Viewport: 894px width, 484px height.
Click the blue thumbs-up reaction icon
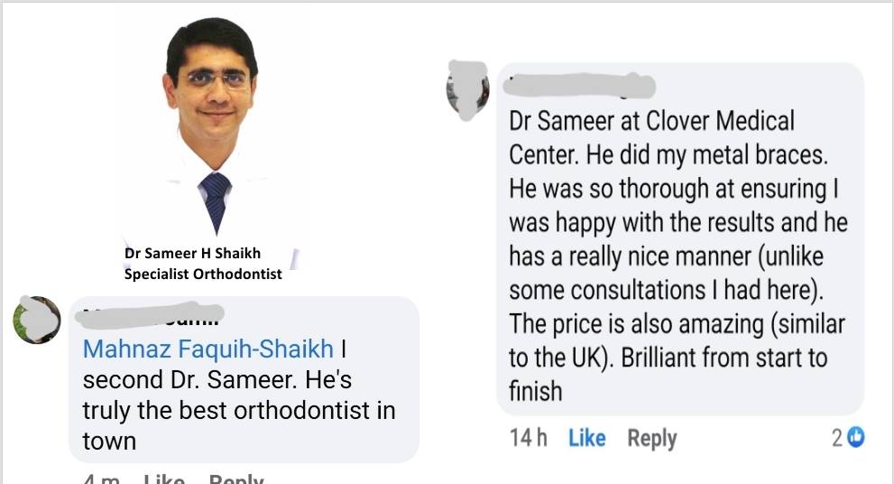tap(856, 438)
